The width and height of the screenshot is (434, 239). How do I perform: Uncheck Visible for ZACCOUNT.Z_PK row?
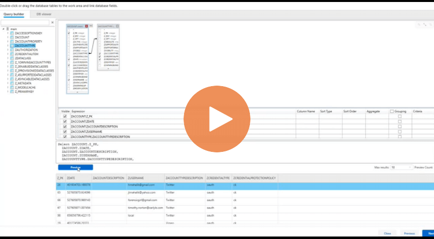65,116
